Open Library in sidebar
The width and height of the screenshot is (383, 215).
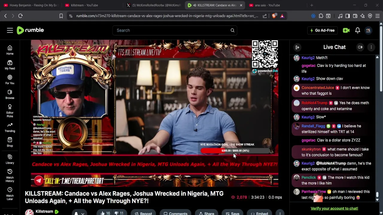pyautogui.click(x=10, y=159)
